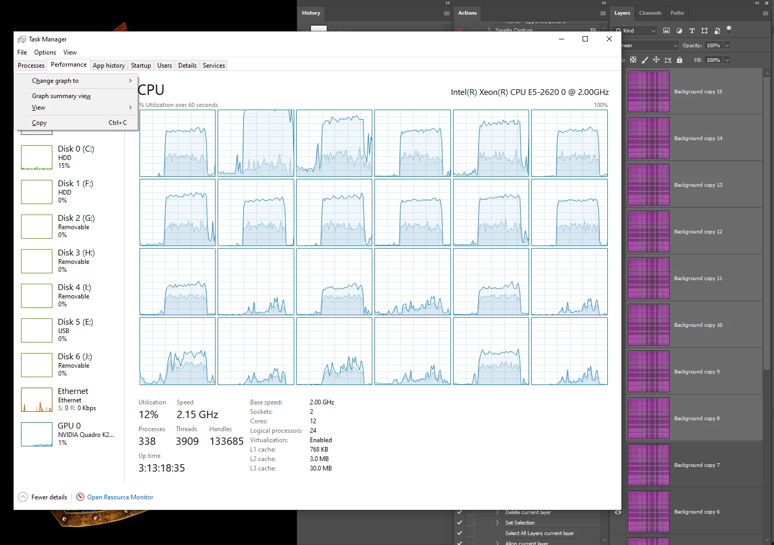The height and width of the screenshot is (545, 774).
Task: Click Fewer details text
Action: 49,497
